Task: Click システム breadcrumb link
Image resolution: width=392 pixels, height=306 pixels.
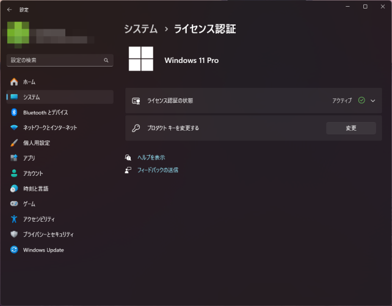Action: tap(141, 29)
